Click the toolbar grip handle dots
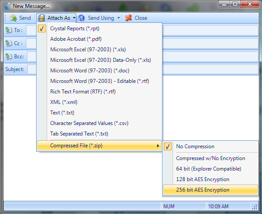 6,18
